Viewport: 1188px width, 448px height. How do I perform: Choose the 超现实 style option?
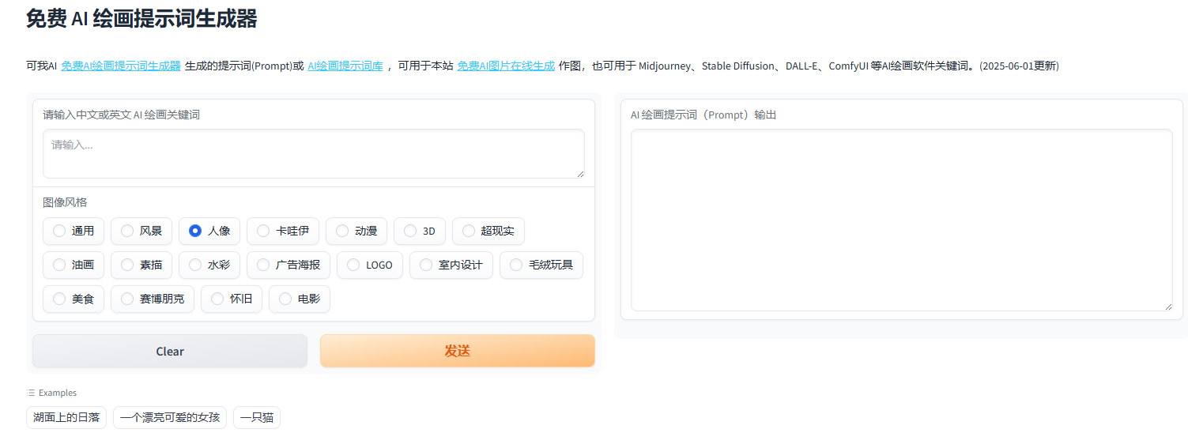469,231
